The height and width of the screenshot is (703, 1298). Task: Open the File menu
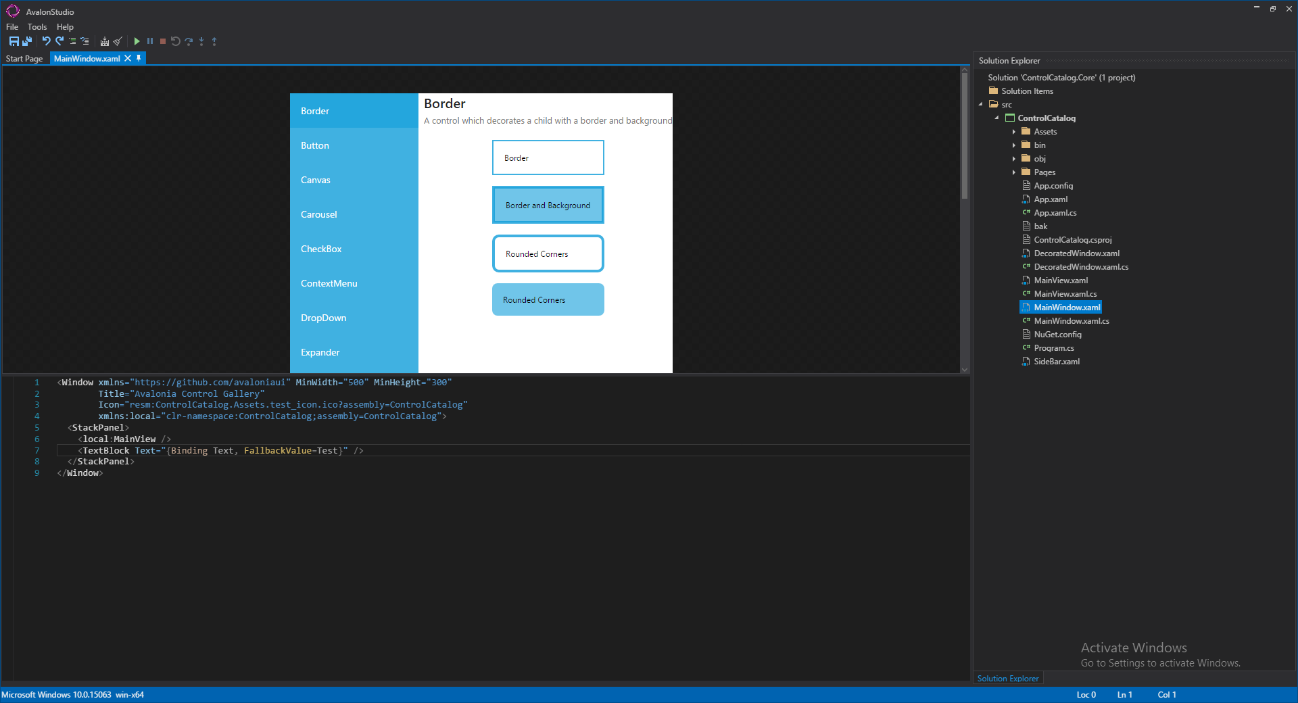pos(12,27)
